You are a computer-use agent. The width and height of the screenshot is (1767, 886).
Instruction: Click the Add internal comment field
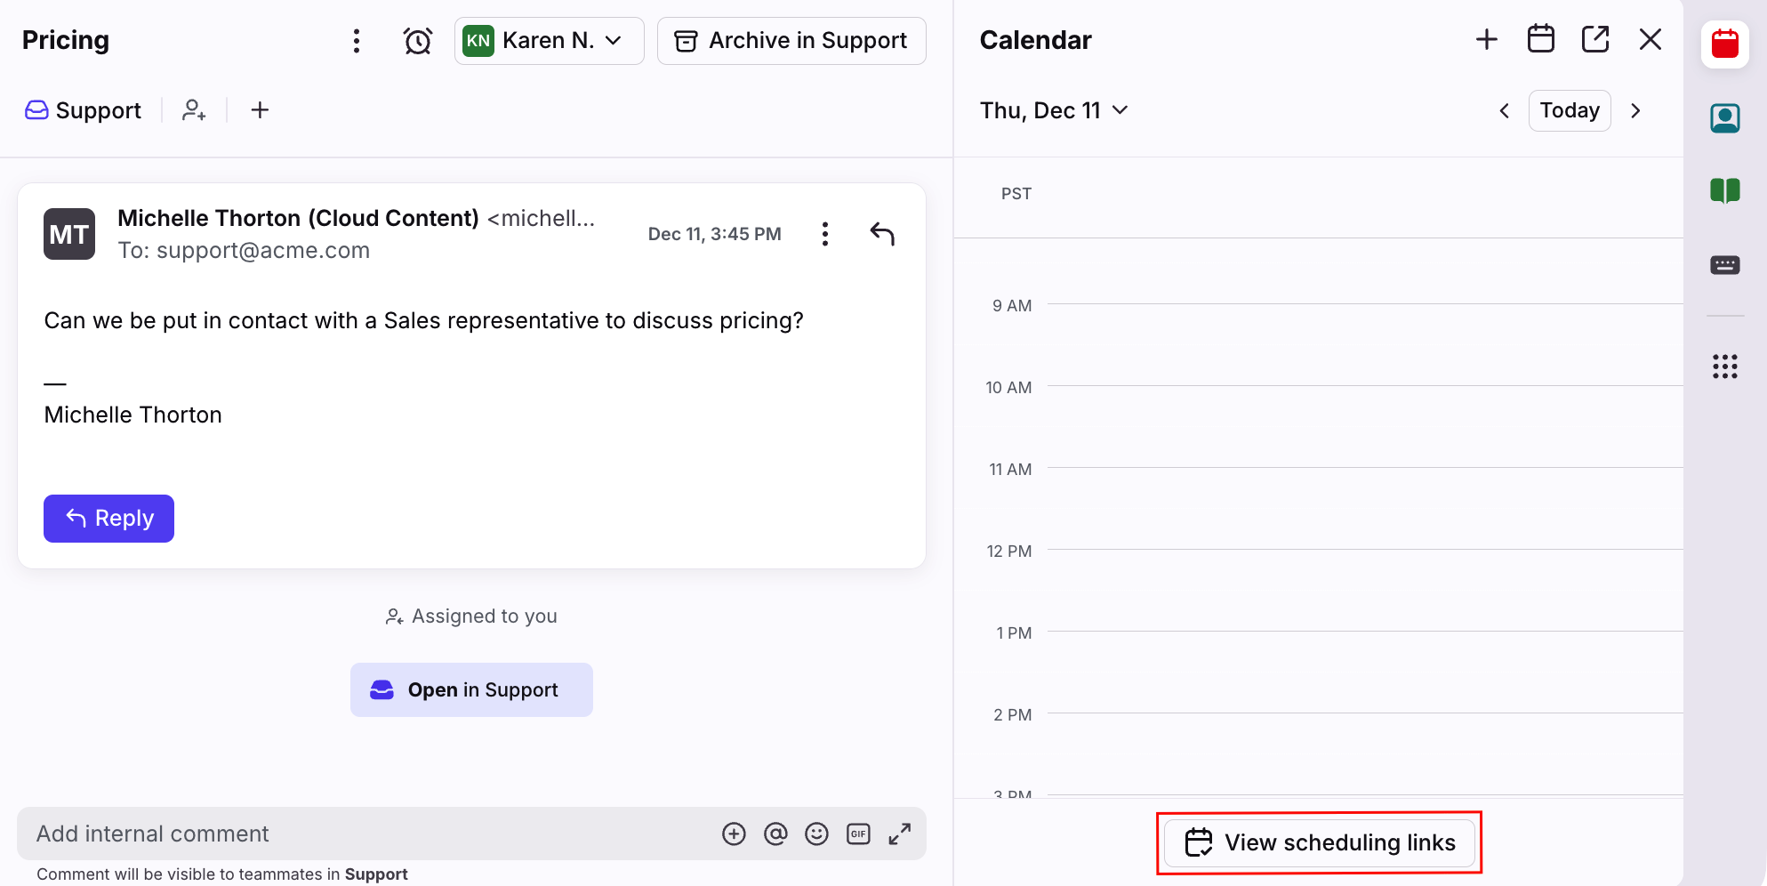pos(356,834)
